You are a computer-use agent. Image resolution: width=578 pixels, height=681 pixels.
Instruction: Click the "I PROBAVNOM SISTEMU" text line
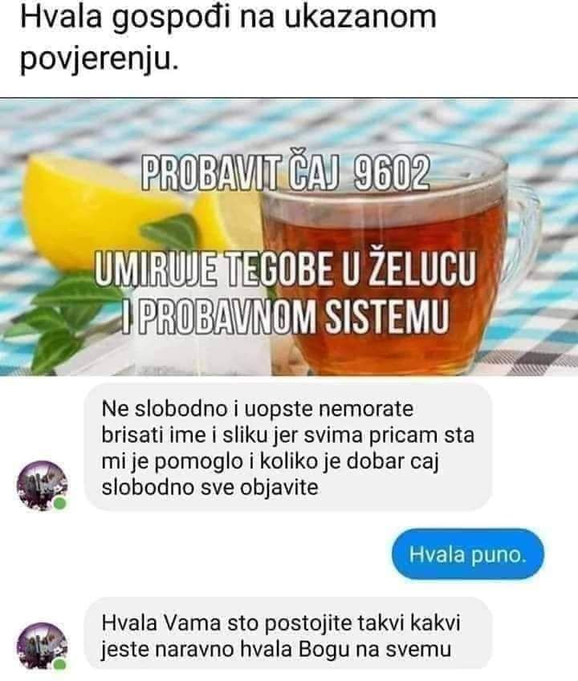[x=286, y=315]
